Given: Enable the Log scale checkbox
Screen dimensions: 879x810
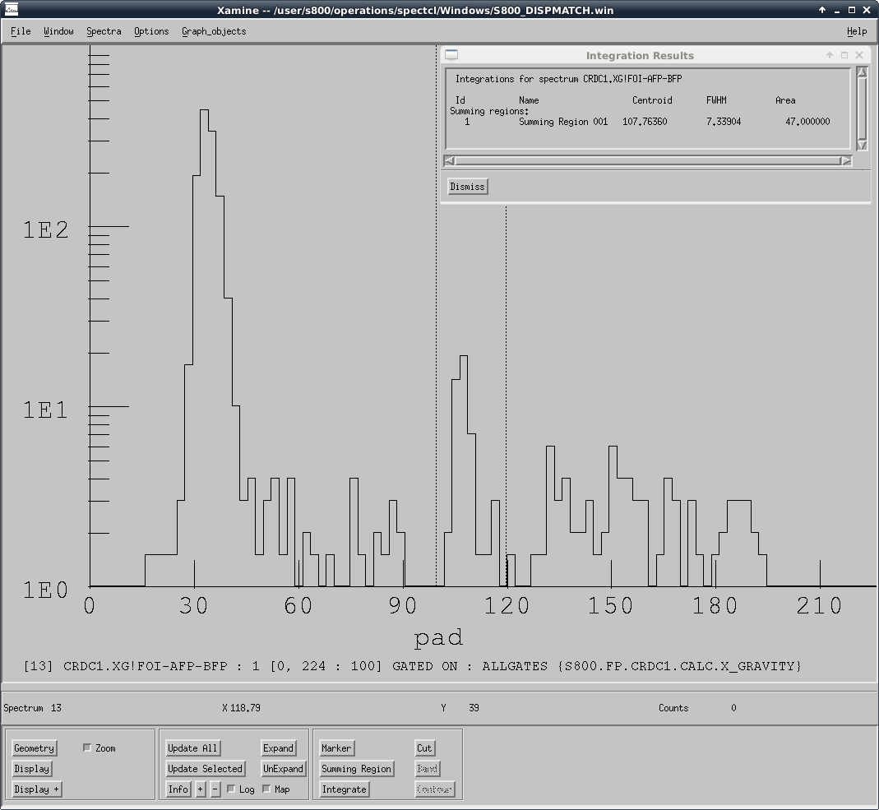Looking at the screenshot, I should 231,789.
